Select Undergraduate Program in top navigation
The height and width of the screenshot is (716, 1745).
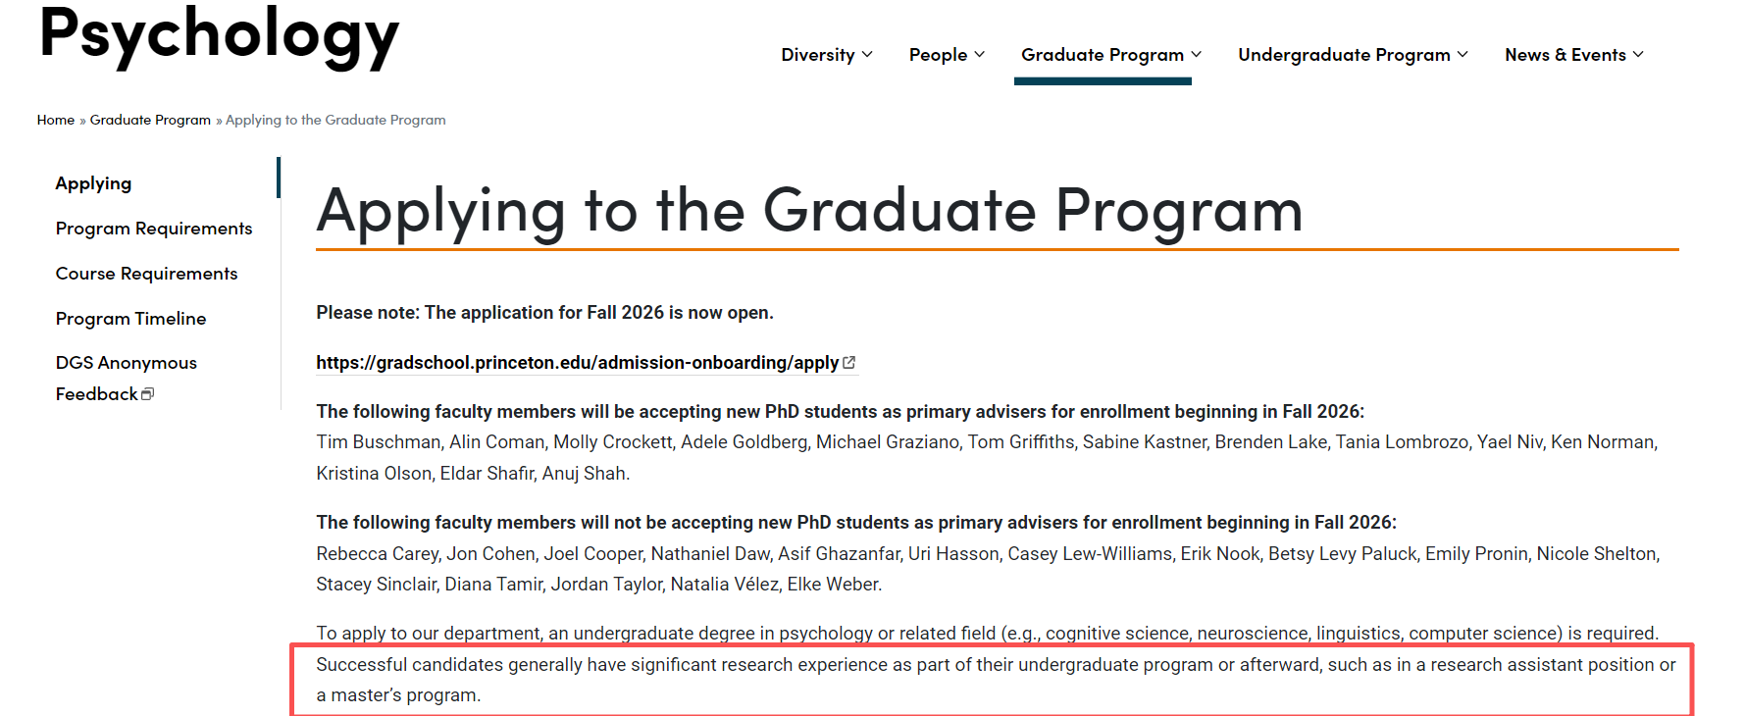(x=1344, y=55)
